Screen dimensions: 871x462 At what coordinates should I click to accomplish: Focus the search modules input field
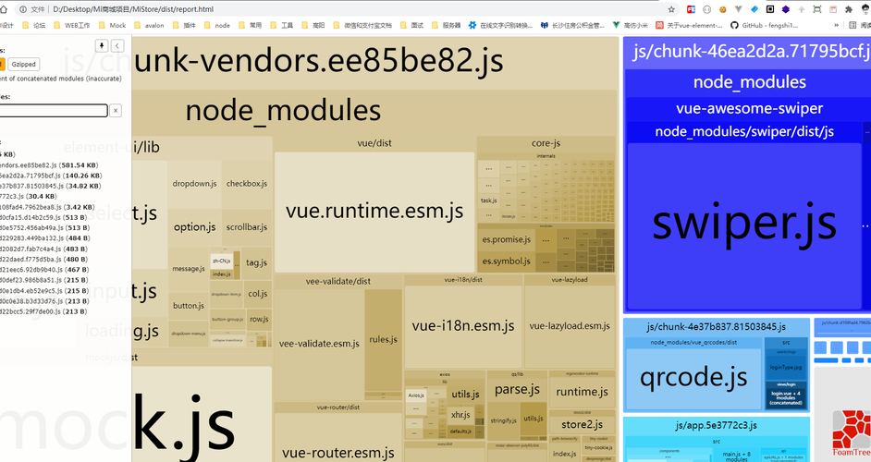point(54,111)
